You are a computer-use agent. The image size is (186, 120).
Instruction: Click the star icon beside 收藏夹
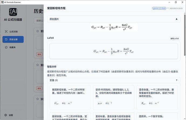tap(6, 47)
